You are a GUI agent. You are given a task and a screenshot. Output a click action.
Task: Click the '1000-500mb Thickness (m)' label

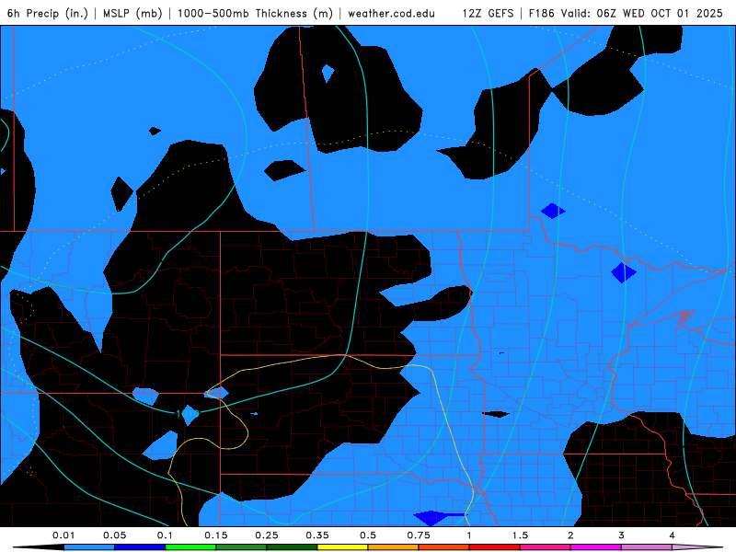pos(255,13)
